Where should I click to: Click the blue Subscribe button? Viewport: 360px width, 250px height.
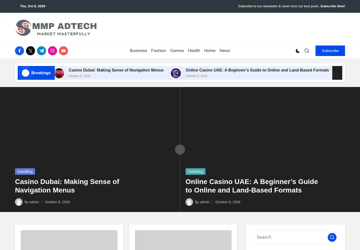click(x=330, y=51)
